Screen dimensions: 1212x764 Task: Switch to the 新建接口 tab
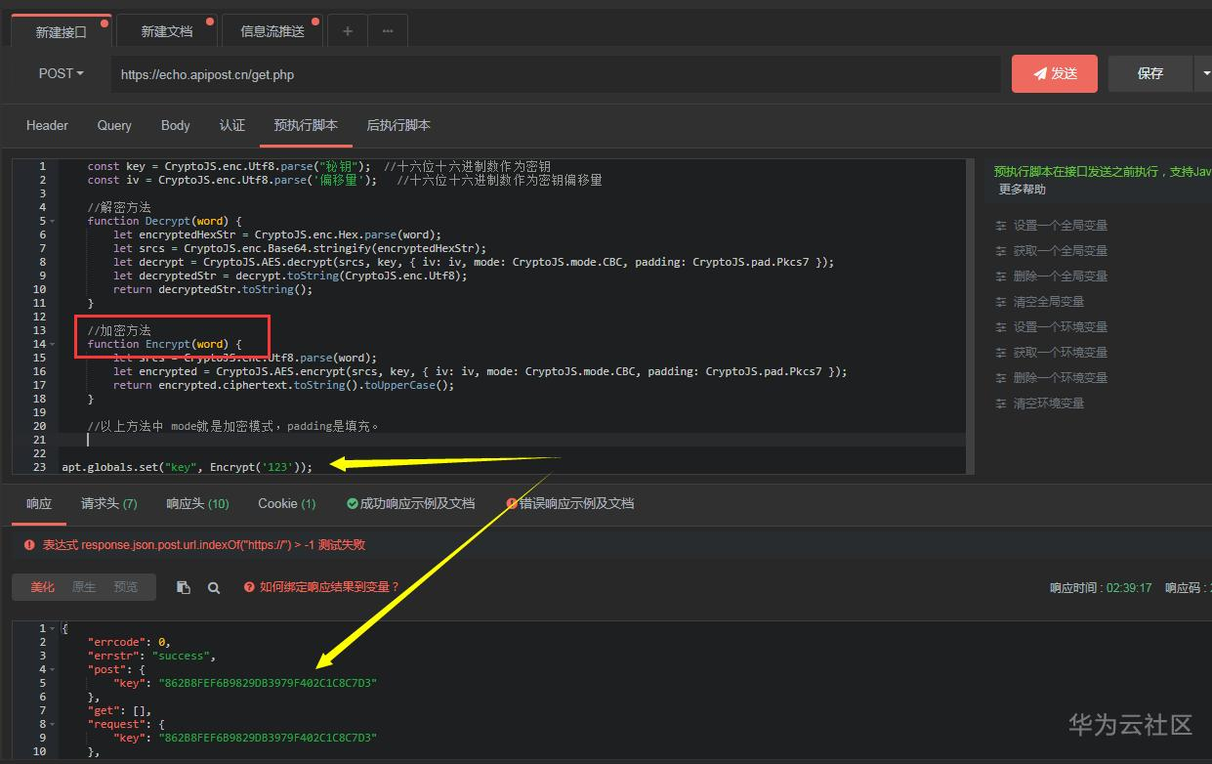pos(61,31)
